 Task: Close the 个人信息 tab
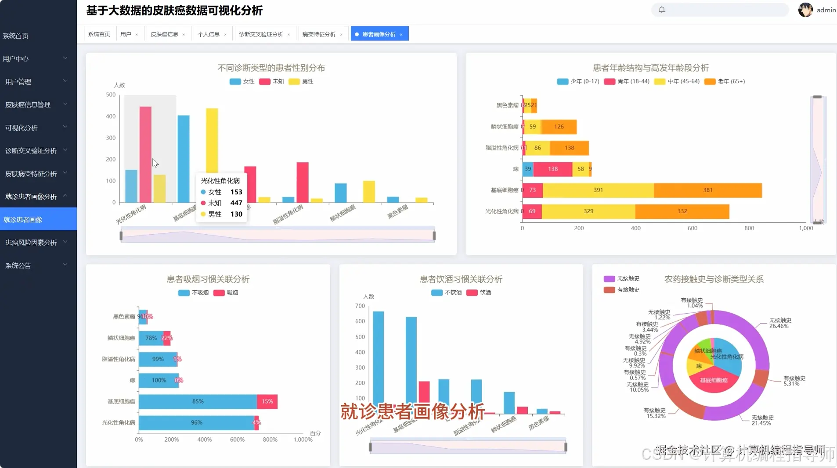[x=225, y=34]
